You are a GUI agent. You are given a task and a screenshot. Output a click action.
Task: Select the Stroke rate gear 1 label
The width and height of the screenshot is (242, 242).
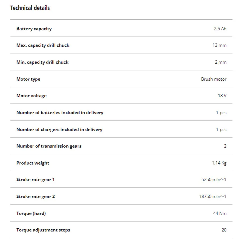point(35,180)
